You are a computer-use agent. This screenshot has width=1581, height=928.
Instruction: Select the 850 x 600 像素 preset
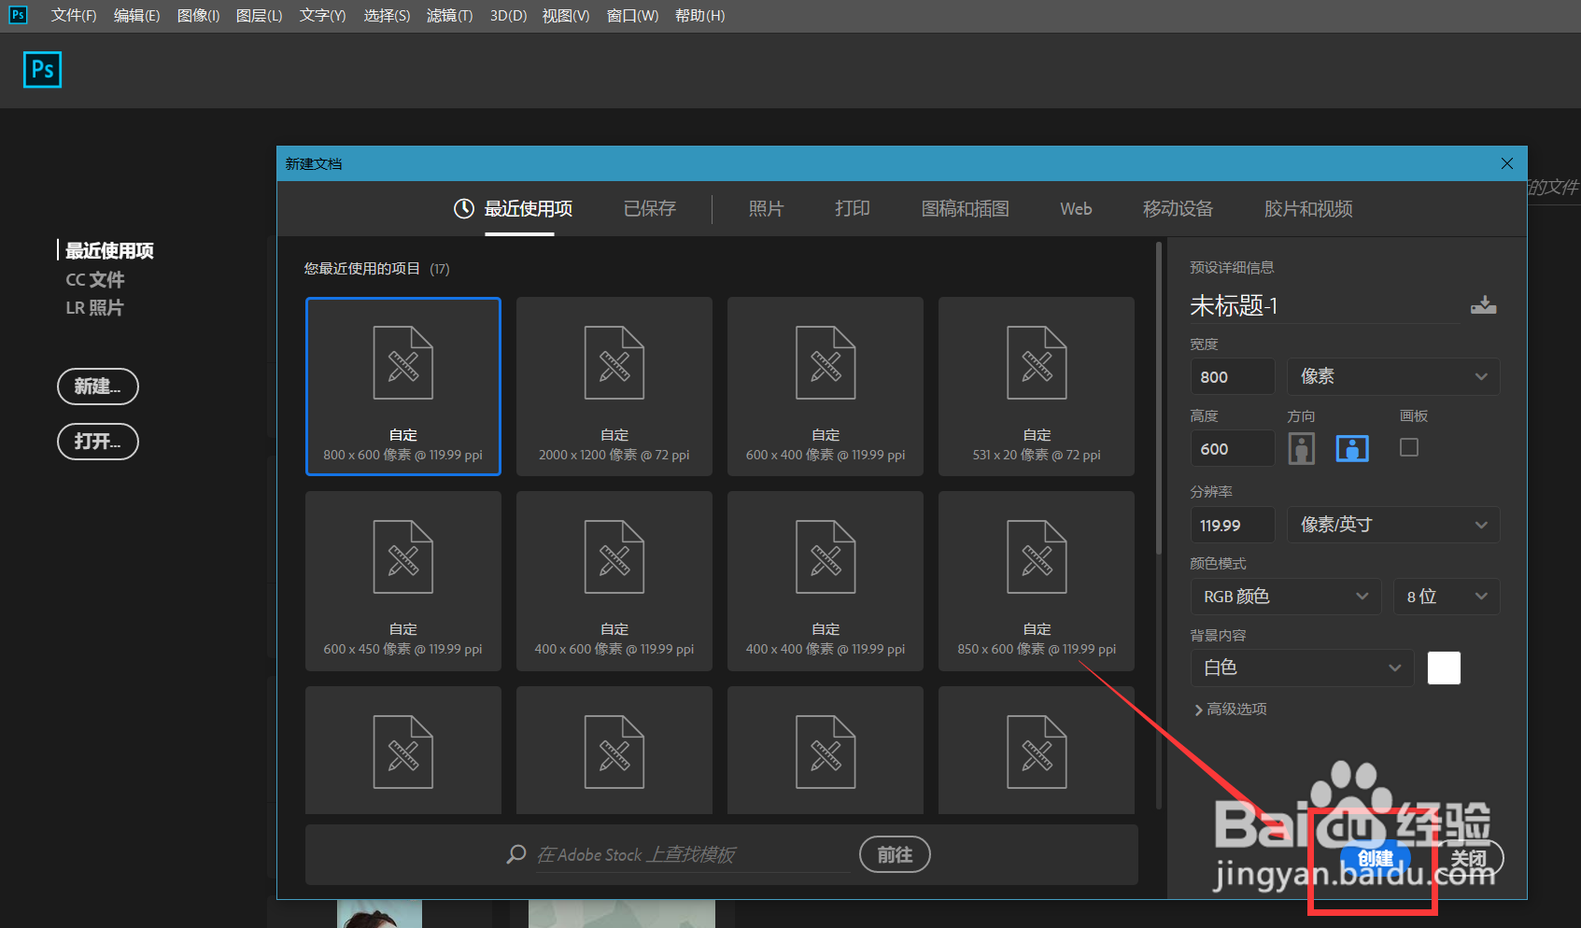pyautogui.click(x=1037, y=581)
